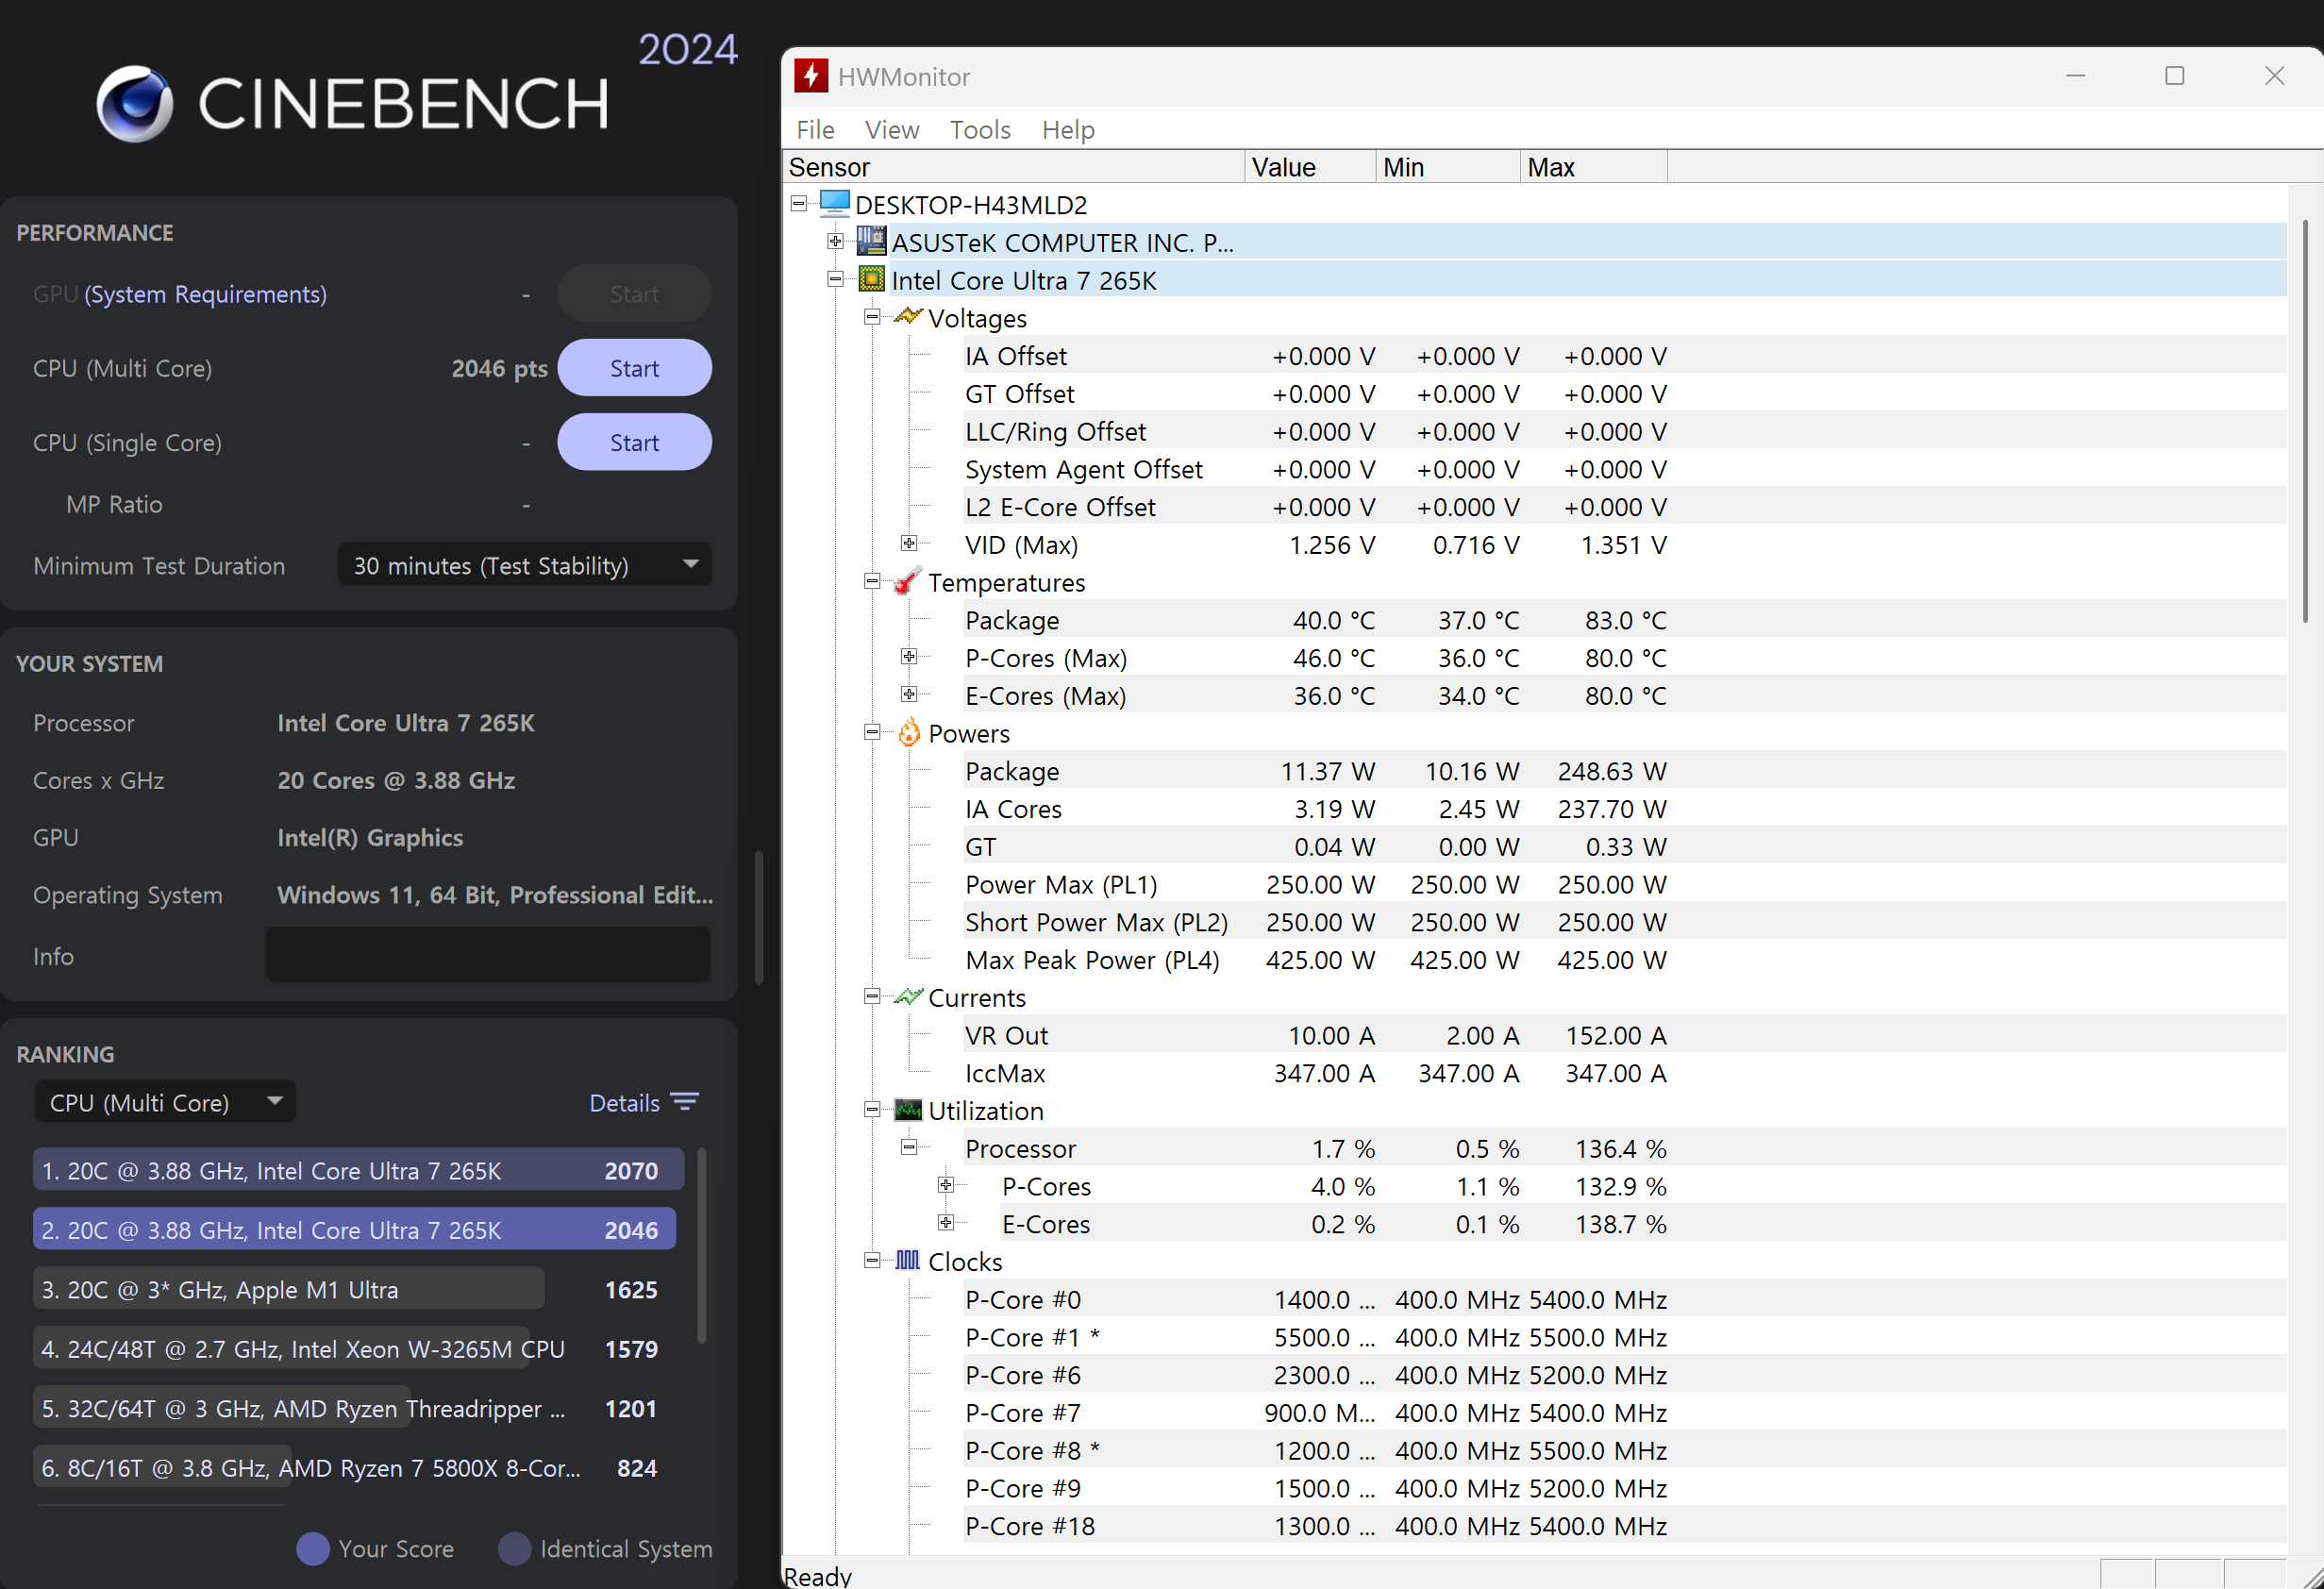Click the DESKTOP-H43MLD2 computer icon
This screenshot has width=2324, height=1589.
[834, 204]
